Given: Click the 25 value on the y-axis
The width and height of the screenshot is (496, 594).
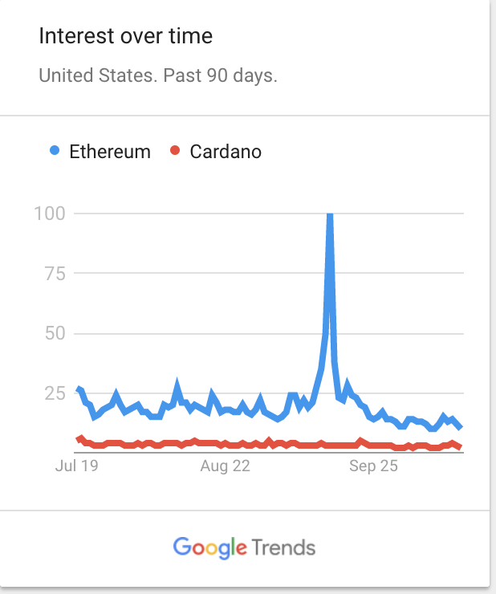Looking at the screenshot, I should tap(53, 393).
